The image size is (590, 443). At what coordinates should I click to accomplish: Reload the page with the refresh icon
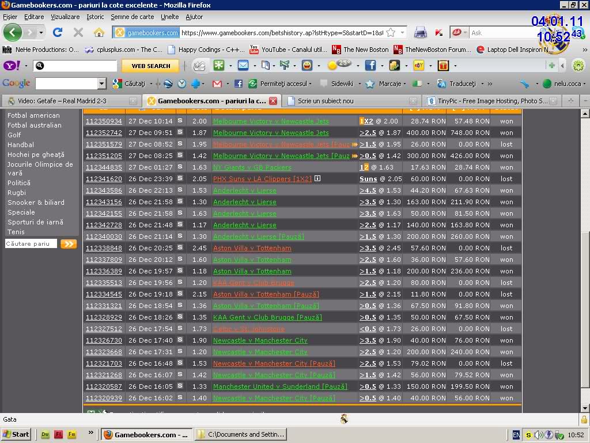click(x=57, y=32)
